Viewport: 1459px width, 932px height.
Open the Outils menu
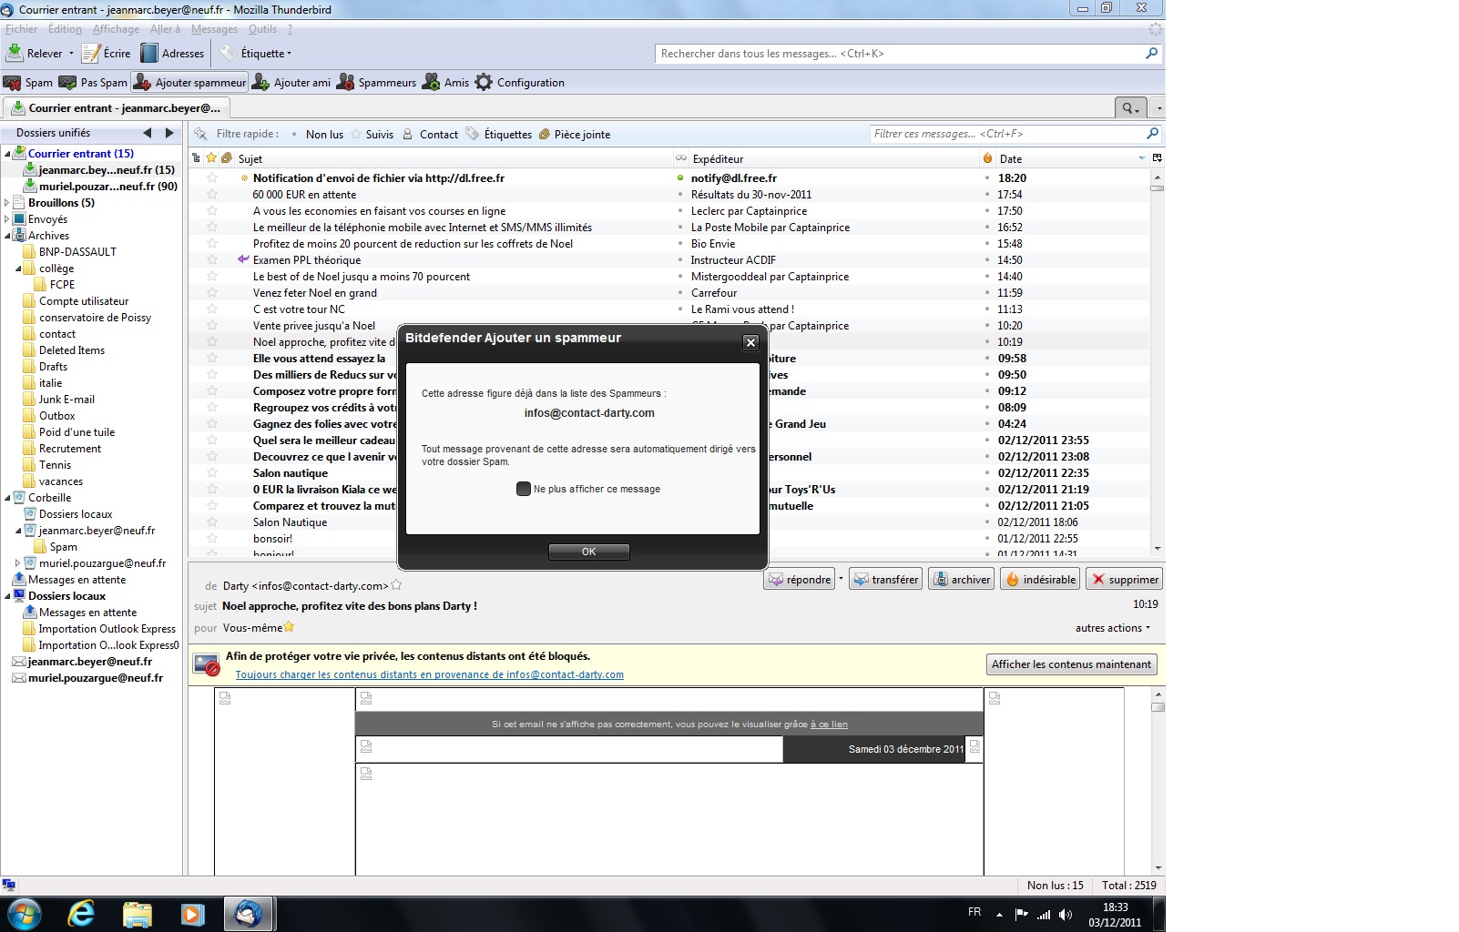coord(262,29)
